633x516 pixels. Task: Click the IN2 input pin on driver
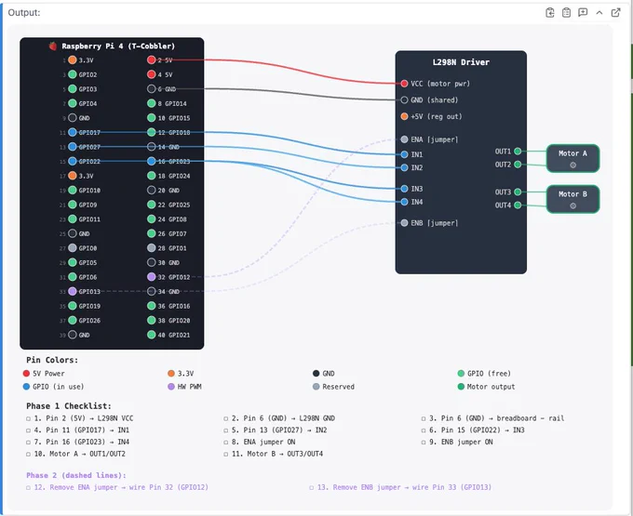(x=404, y=167)
